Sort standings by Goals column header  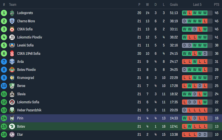tap(174, 5)
